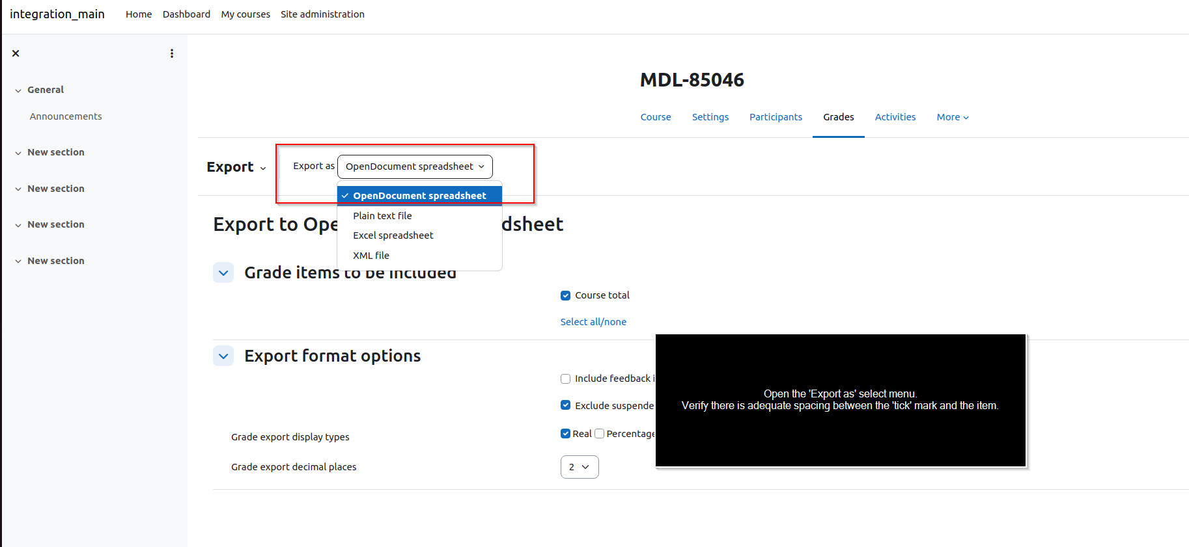1189x547 pixels.
Task: Check the Percentage display type checkbox
Action: [599, 434]
